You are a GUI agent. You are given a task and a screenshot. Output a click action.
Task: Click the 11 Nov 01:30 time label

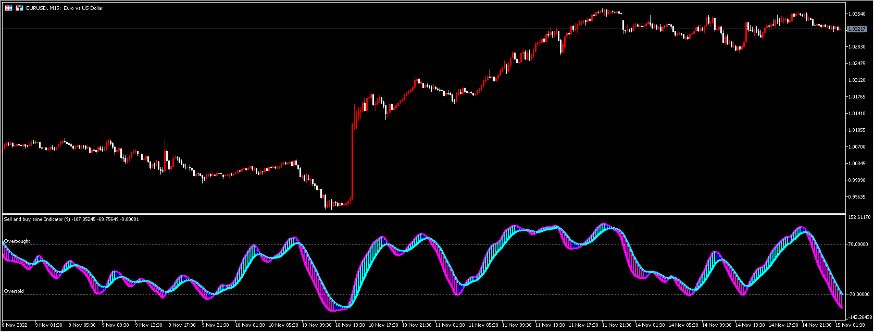pyautogui.click(x=450, y=325)
